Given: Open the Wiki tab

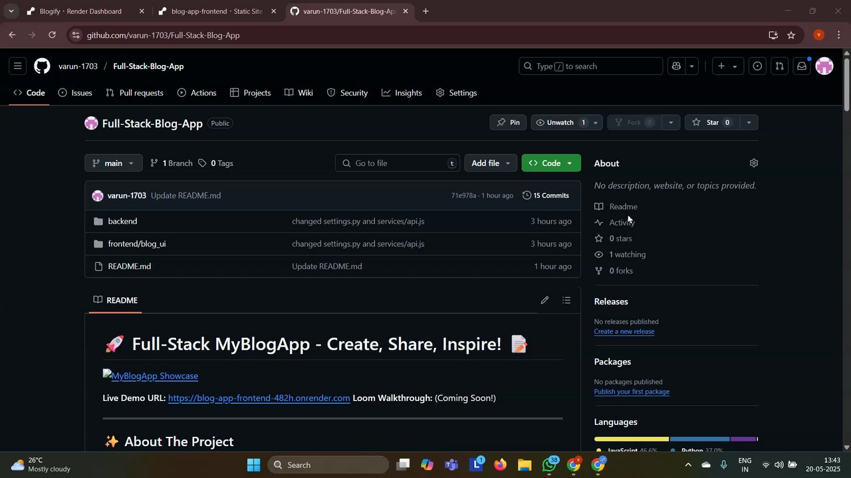Looking at the screenshot, I should pos(299,93).
